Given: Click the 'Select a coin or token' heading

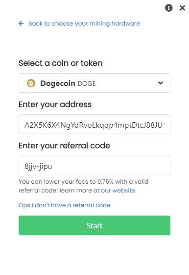Looking at the screenshot, I should point(61,63).
